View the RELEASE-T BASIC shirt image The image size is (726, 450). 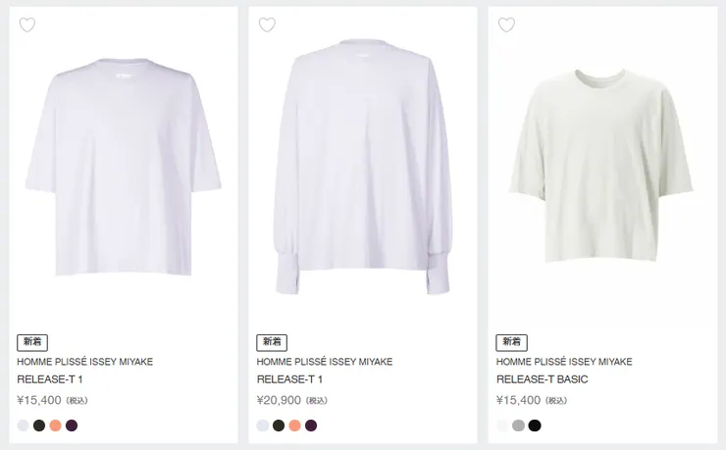pos(601,167)
